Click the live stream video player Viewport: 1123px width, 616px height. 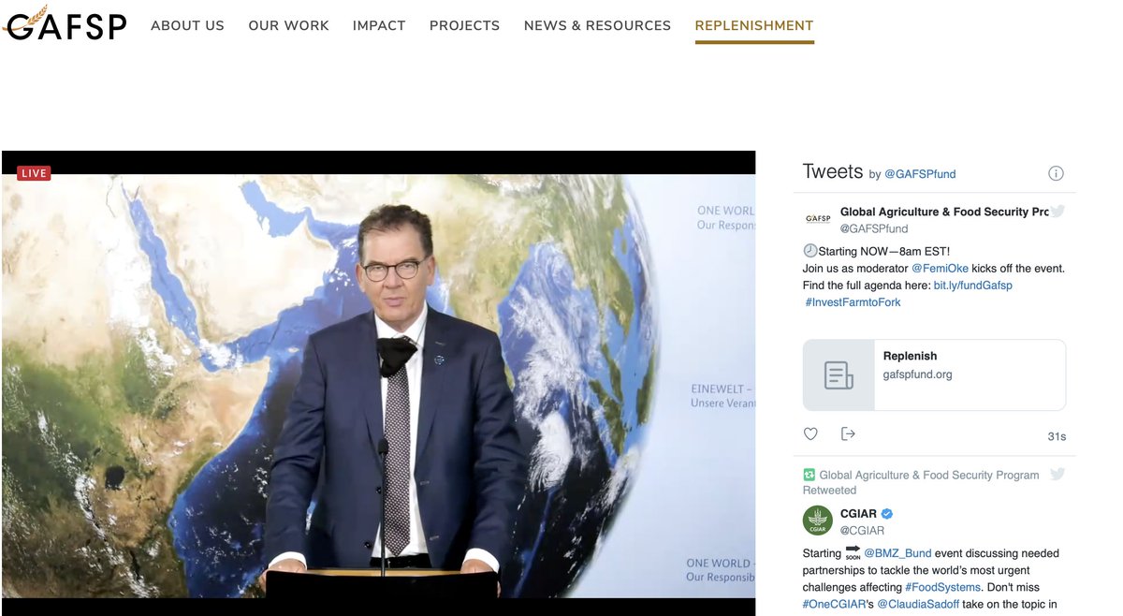378,383
